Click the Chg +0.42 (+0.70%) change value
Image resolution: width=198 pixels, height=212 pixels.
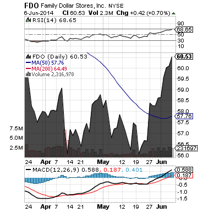click(144, 13)
